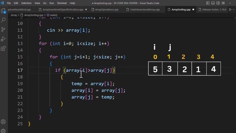Switch to ArrayInsertionAtSpecificPosition.cpp tab
The width and height of the screenshot is (236, 133).
(x=63, y=10)
